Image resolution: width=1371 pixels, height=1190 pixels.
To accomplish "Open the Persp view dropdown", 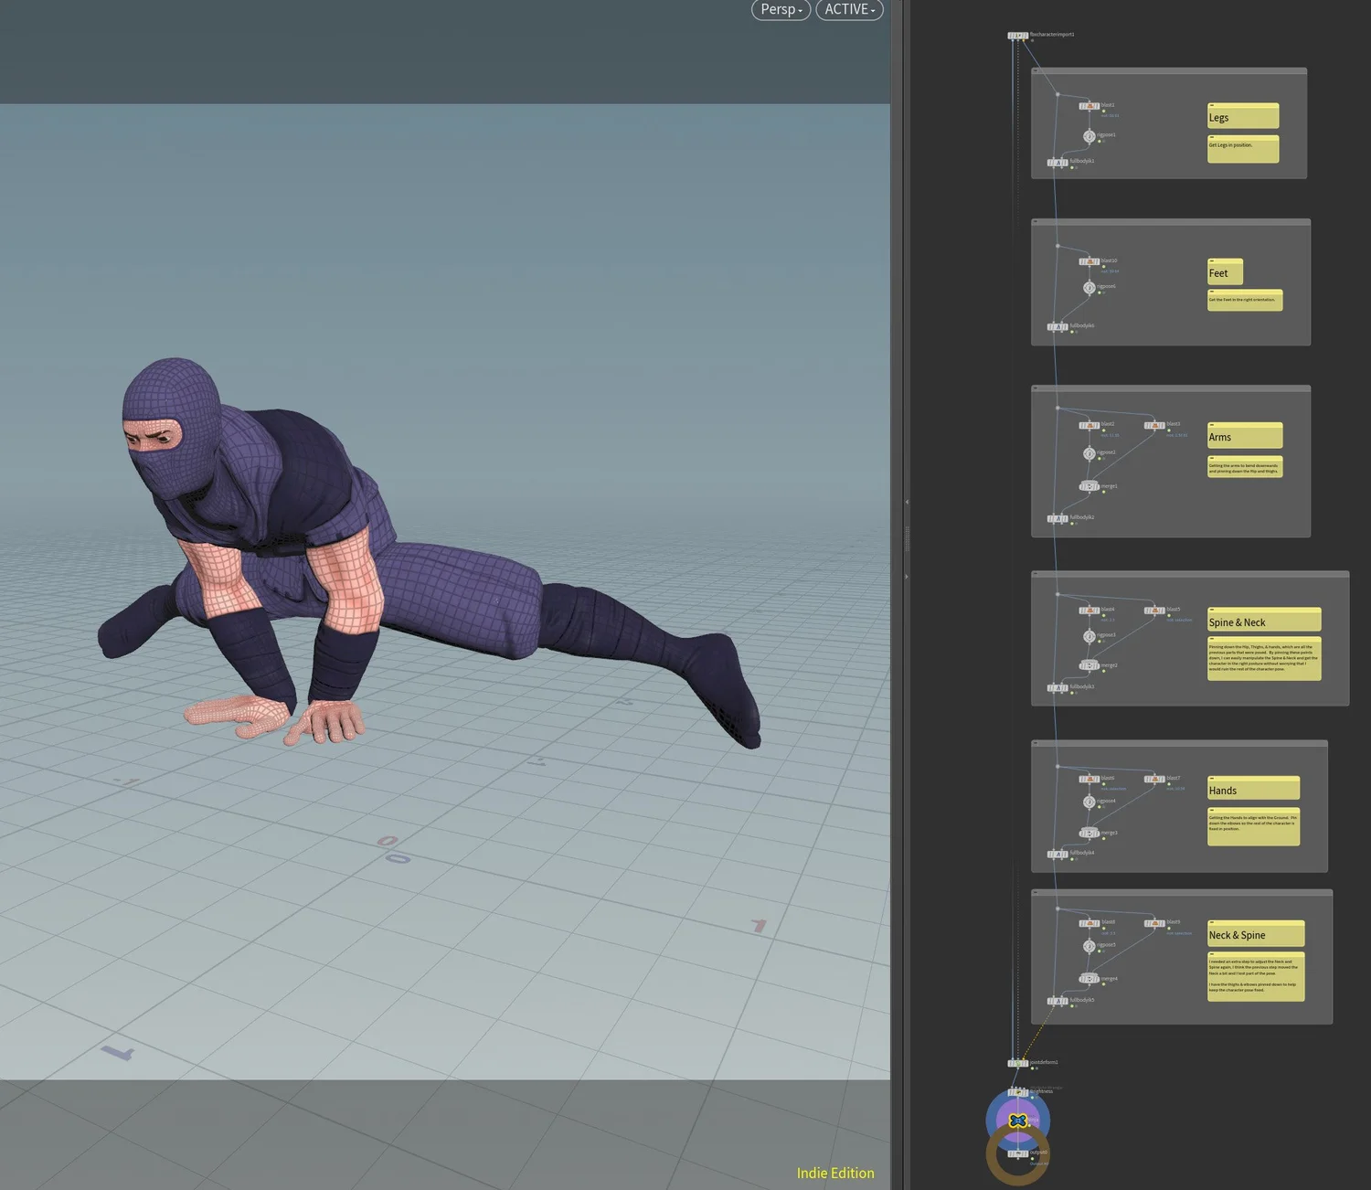I will (781, 10).
